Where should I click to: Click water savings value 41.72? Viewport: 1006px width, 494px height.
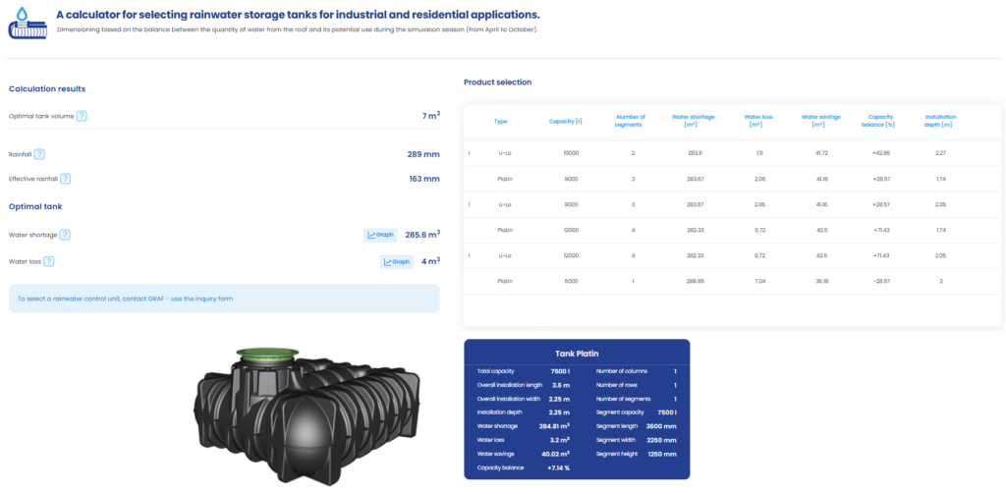(820, 153)
